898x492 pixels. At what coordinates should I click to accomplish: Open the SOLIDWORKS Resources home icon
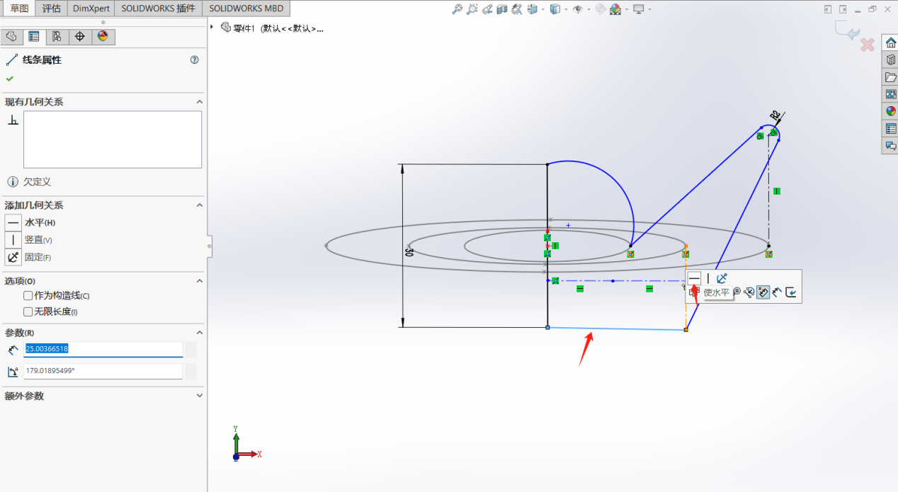890,42
